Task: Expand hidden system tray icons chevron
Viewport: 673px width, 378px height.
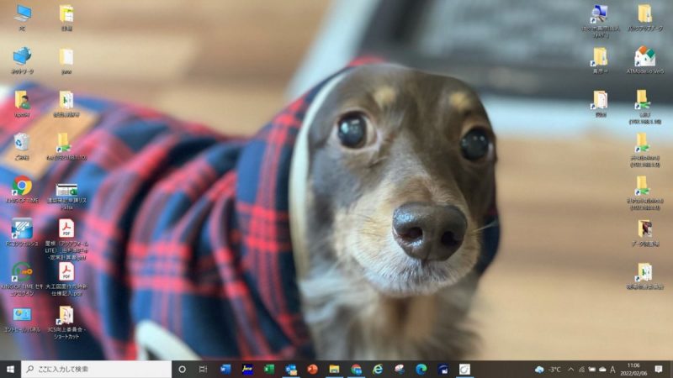Action: (571, 369)
